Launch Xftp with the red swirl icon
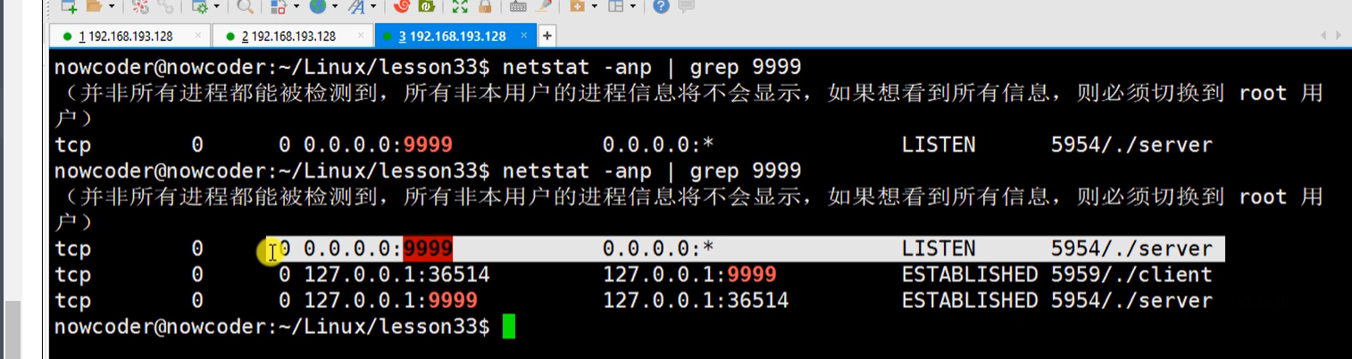The image size is (1352, 359). (x=402, y=6)
